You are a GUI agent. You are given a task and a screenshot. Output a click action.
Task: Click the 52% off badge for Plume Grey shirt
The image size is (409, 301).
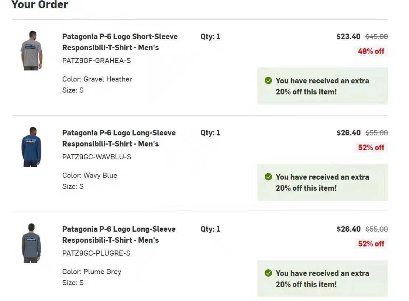tap(371, 244)
